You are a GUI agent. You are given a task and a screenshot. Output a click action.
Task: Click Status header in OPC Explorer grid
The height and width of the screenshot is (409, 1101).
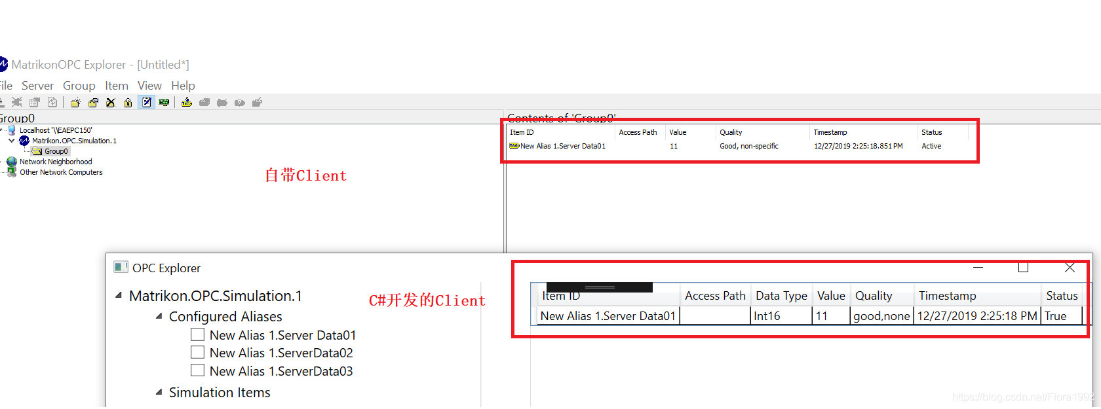pos(1062,296)
